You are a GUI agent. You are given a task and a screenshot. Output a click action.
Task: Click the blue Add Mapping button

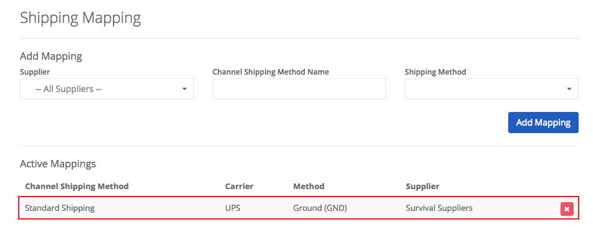(543, 123)
